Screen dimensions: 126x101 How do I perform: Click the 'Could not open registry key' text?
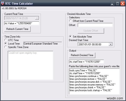[23, 53]
